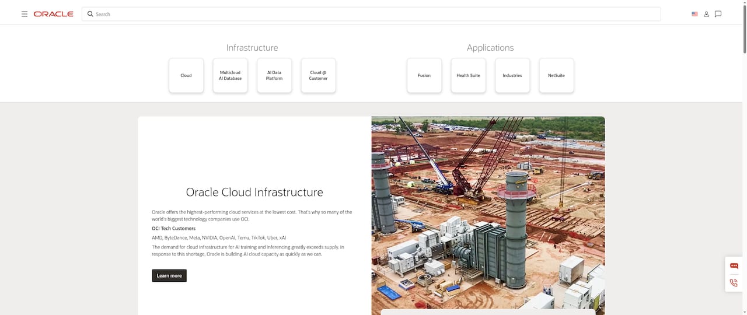The width and height of the screenshot is (747, 315).
Task: Open the Health Suite card
Action: coord(468,75)
